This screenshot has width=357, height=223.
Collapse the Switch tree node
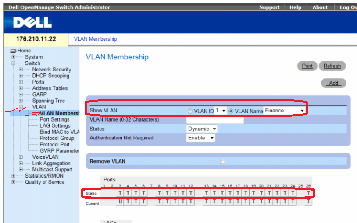(x=14, y=63)
